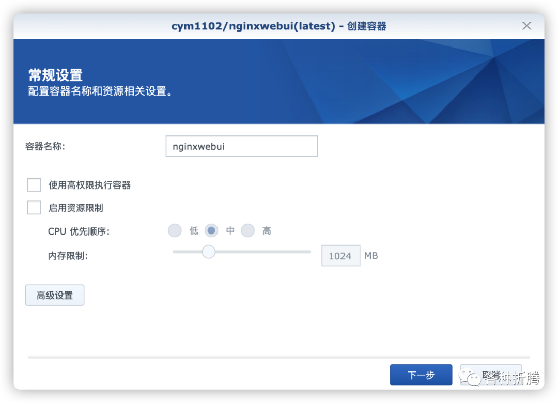Select 中 CPU priority radio button

pos(211,230)
